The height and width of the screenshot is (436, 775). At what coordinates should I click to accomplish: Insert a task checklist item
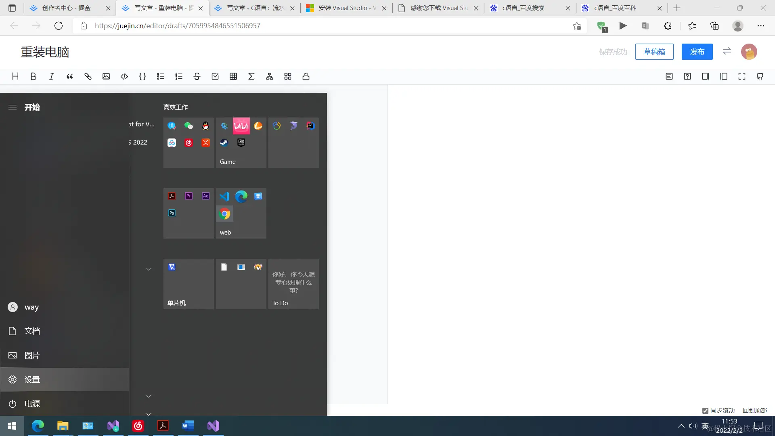click(215, 76)
